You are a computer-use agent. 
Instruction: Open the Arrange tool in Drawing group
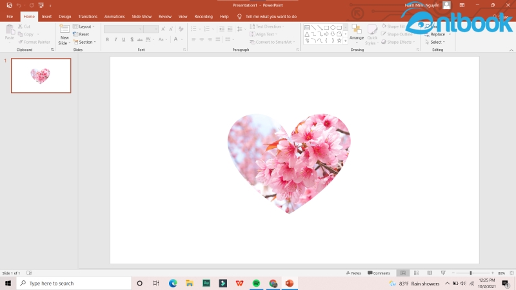[357, 32]
